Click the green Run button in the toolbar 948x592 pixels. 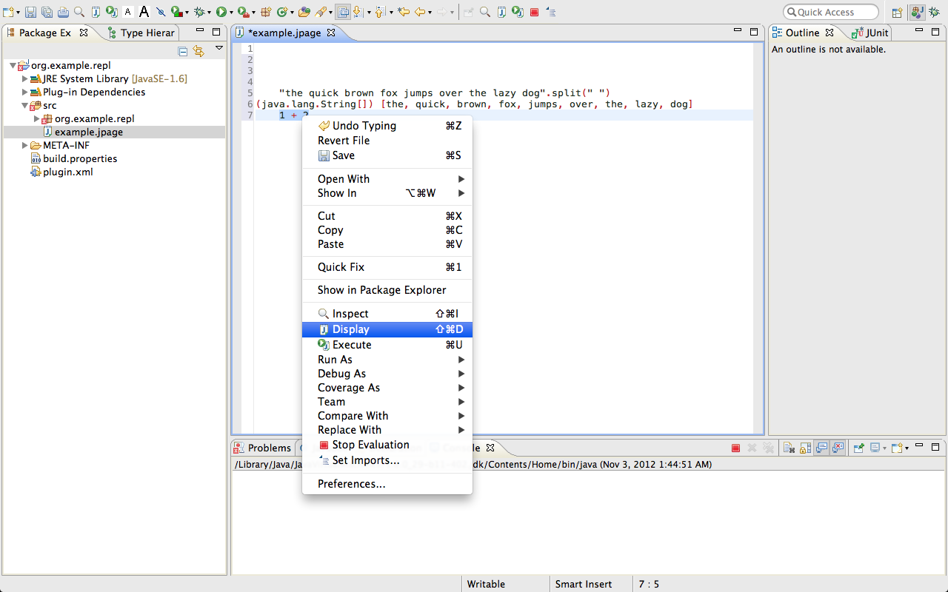pyautogui.click(x=221, y=12)
